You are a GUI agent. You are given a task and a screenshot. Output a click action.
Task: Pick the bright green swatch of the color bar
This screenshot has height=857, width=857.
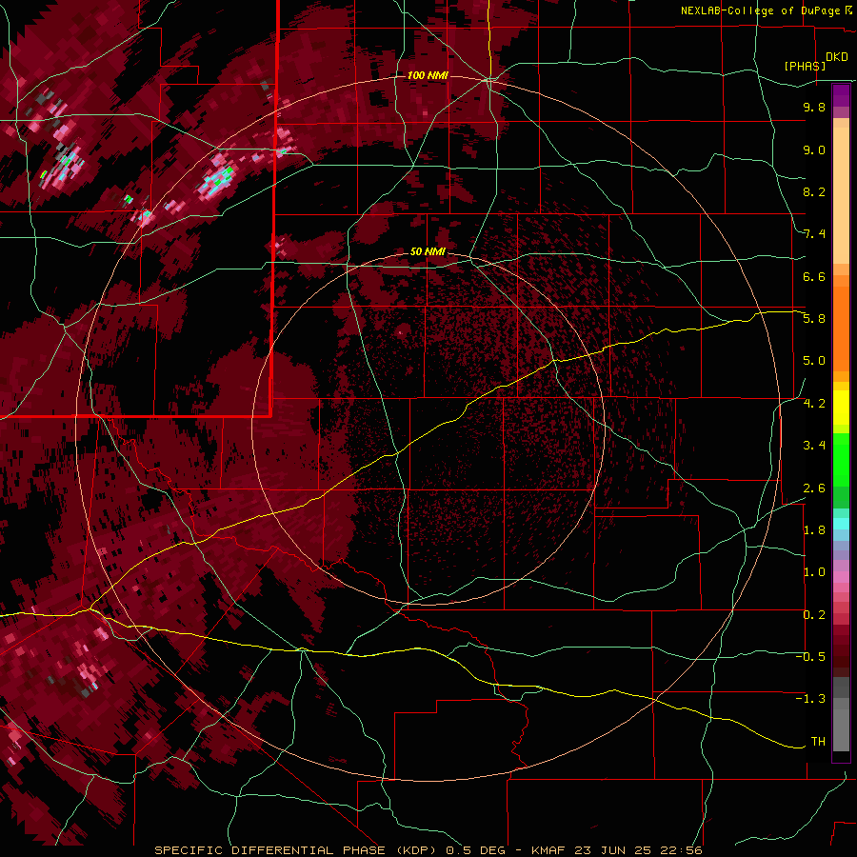[841, 461]
